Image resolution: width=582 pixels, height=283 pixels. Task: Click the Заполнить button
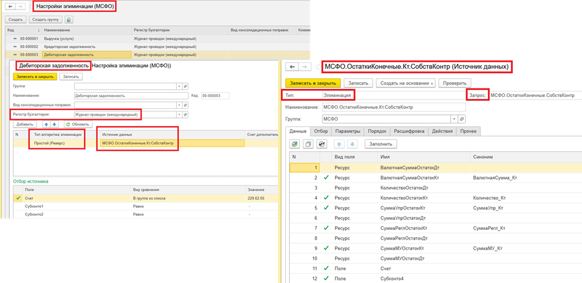click(x=381, y=143)
